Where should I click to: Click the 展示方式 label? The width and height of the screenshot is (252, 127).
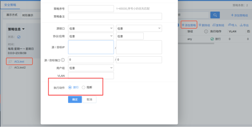pyautogui.click(x=12, y=15)
